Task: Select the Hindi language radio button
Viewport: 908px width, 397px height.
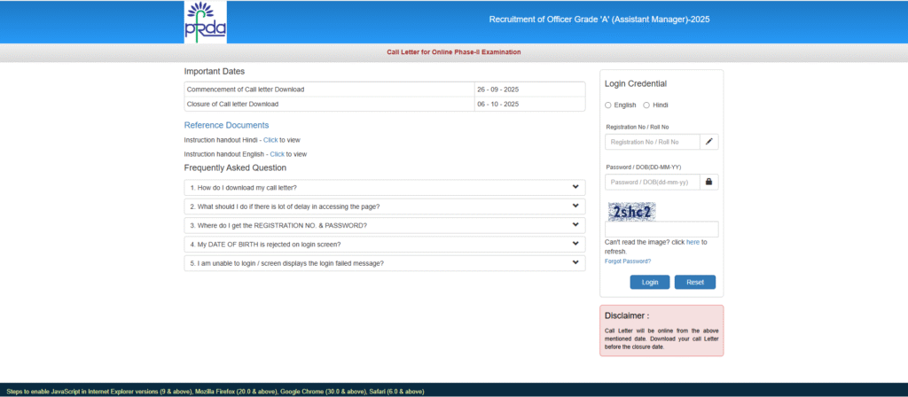Action: (647, 105)
